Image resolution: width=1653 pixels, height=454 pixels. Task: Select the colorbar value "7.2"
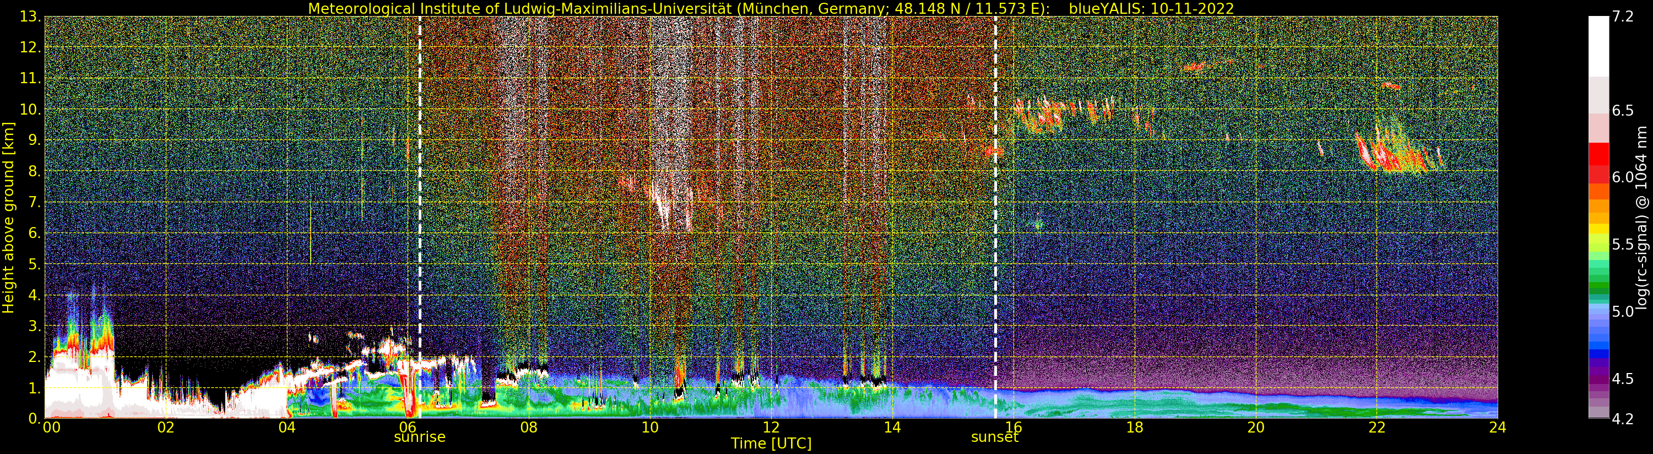point(1623,17)
